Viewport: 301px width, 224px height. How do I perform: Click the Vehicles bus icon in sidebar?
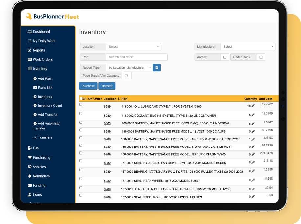click(30, 167)
